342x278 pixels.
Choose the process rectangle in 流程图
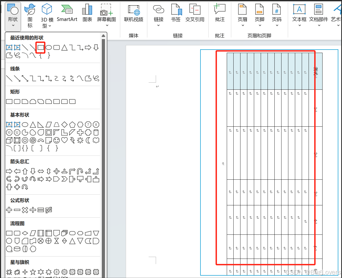(x=9, y=233)
